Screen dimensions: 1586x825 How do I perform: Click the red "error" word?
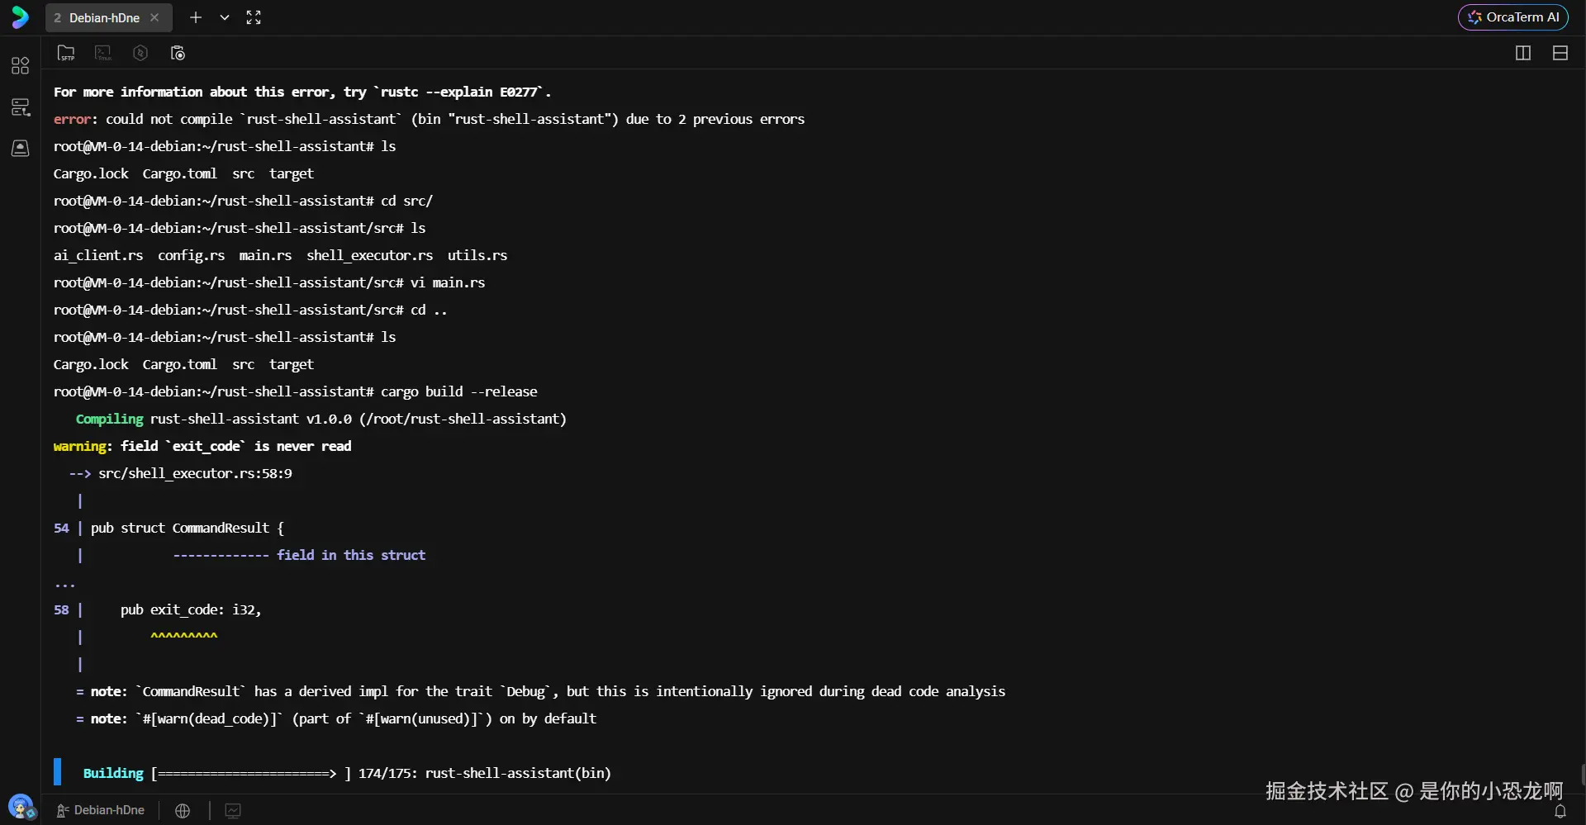72,119
